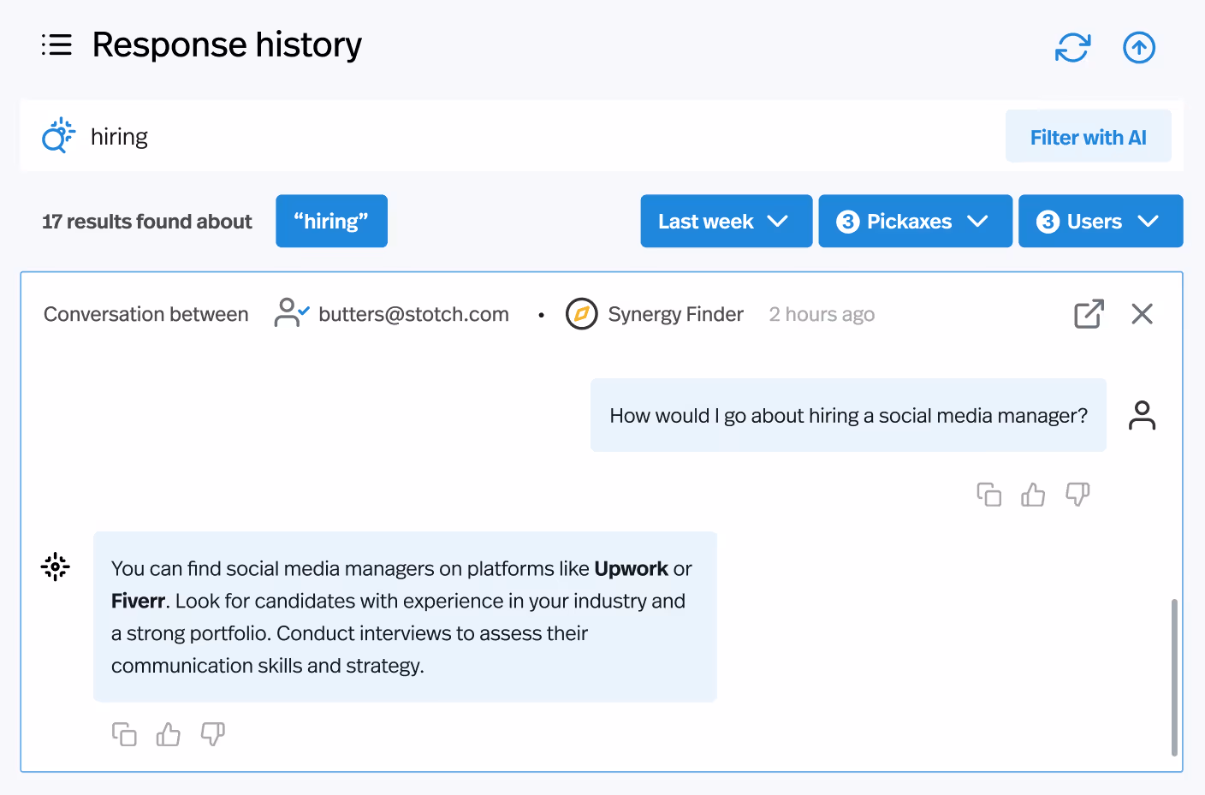Thumbs down the user's question

[x=1077, y=495]
